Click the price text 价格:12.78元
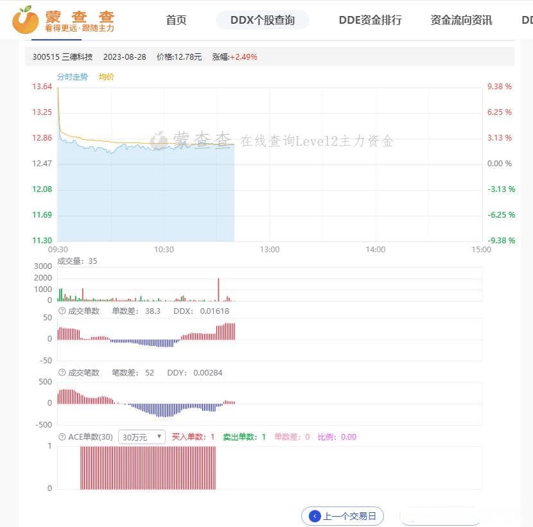Viewport: 533px width, 527px height. coord(179,56)
